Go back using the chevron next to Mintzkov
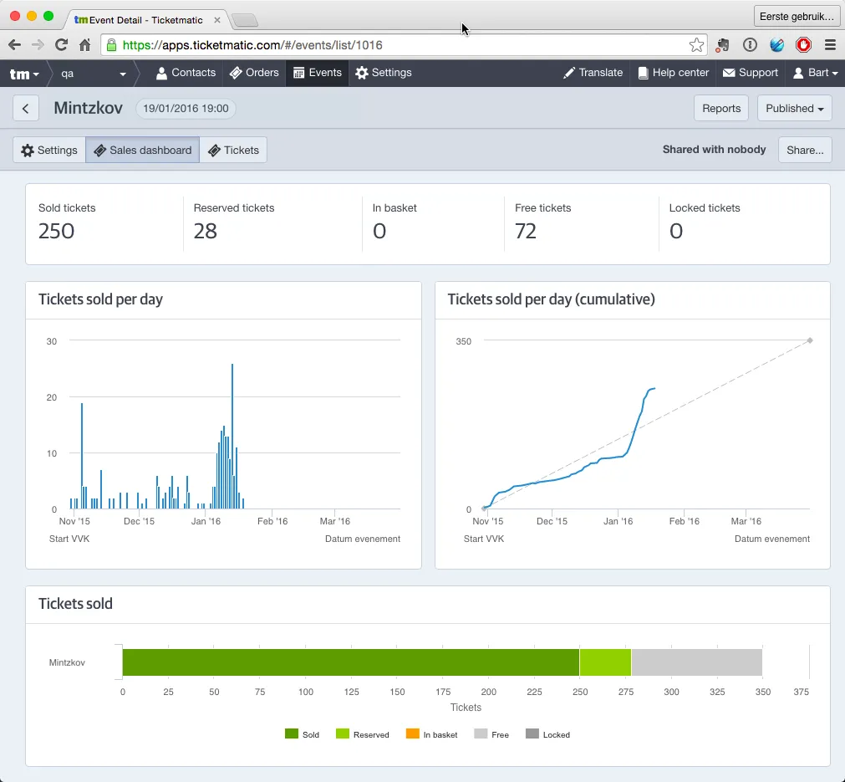This screenshot has width=845, height=782. (x=25, y=109)
